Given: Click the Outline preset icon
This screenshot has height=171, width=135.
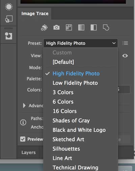Looking at the screenshot, I should pos(106,27).
